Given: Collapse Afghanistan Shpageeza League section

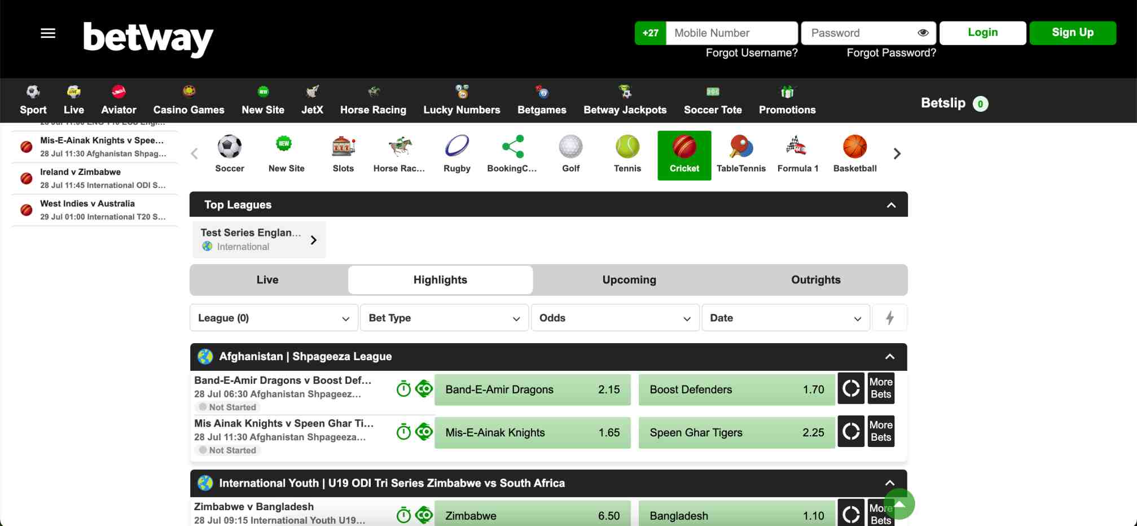Looking at the screenshot, I should coord(890,357).
